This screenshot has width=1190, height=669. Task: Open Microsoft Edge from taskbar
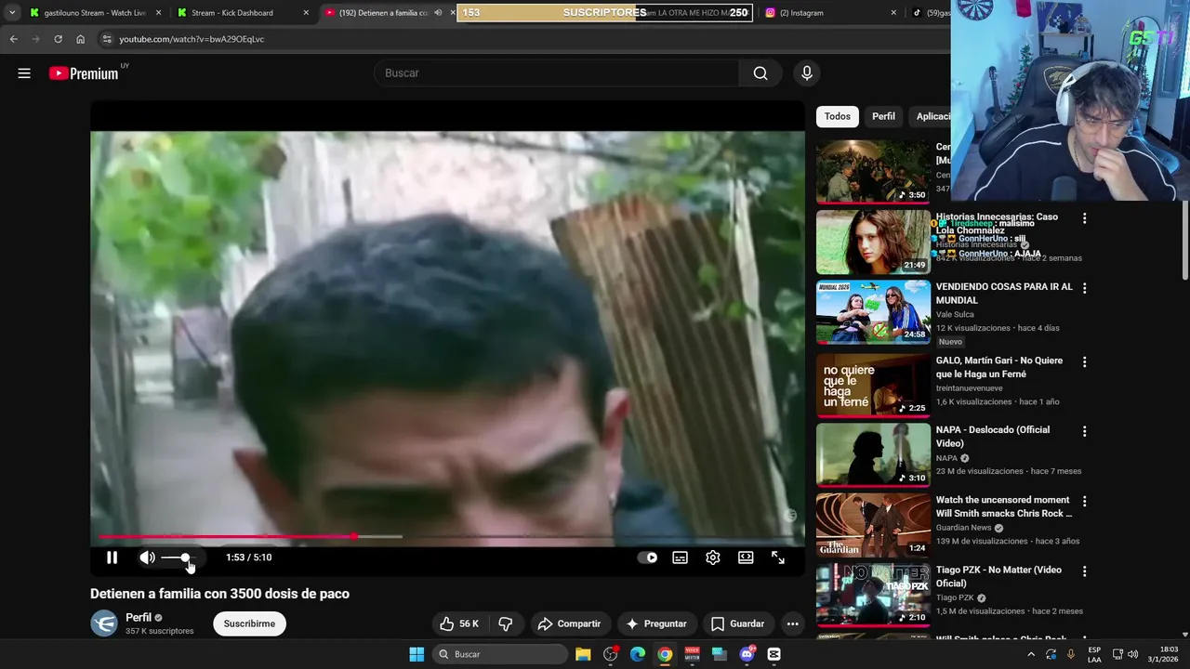coord(638,654)
